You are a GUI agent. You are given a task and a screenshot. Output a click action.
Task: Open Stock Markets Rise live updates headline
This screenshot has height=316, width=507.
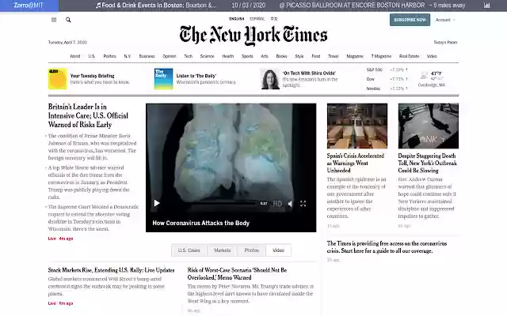tap(111, 270)
